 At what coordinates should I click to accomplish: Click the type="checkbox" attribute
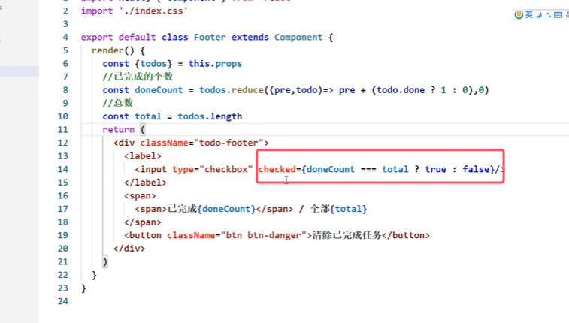click(212, 169)
